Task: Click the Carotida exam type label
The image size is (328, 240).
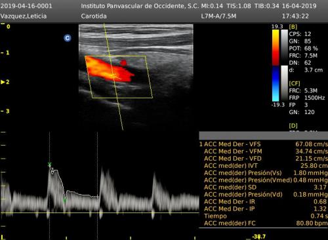Action: click(x=94, y=16)
